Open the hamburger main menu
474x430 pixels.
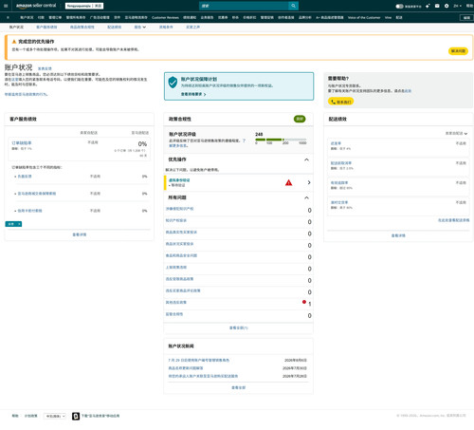pyautogui.click(x=6, y=6)
